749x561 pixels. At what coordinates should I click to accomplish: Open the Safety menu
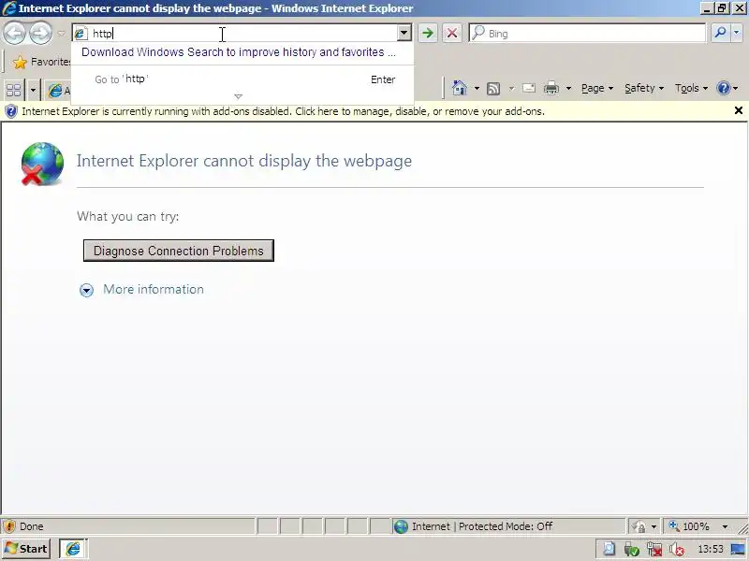point(644,88)
